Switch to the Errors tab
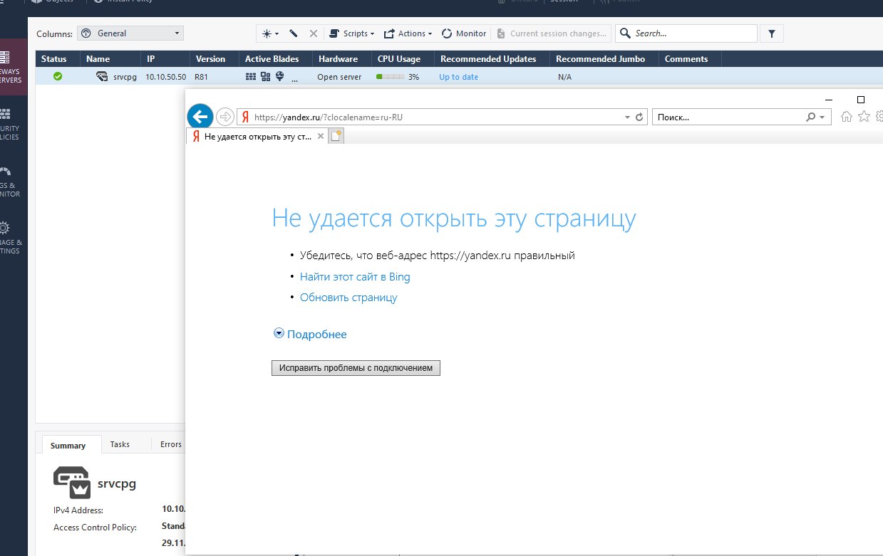 [170, 444]
